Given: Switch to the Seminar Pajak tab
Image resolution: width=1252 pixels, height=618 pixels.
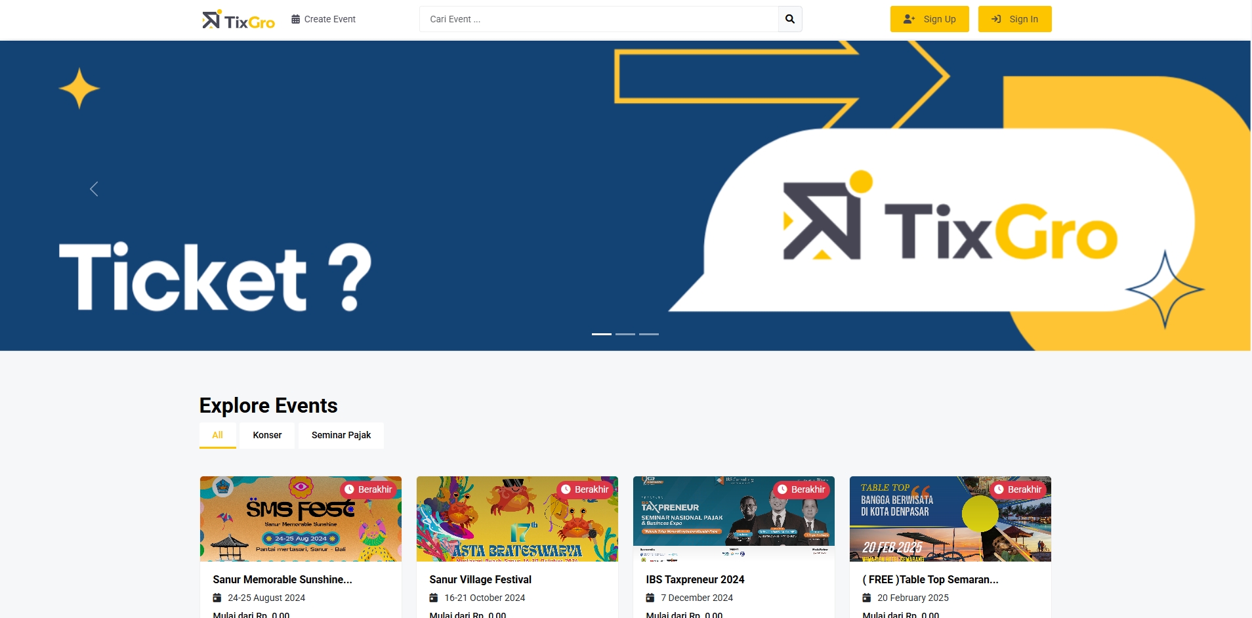Looking at the screenshot, I should coord(341,435).
